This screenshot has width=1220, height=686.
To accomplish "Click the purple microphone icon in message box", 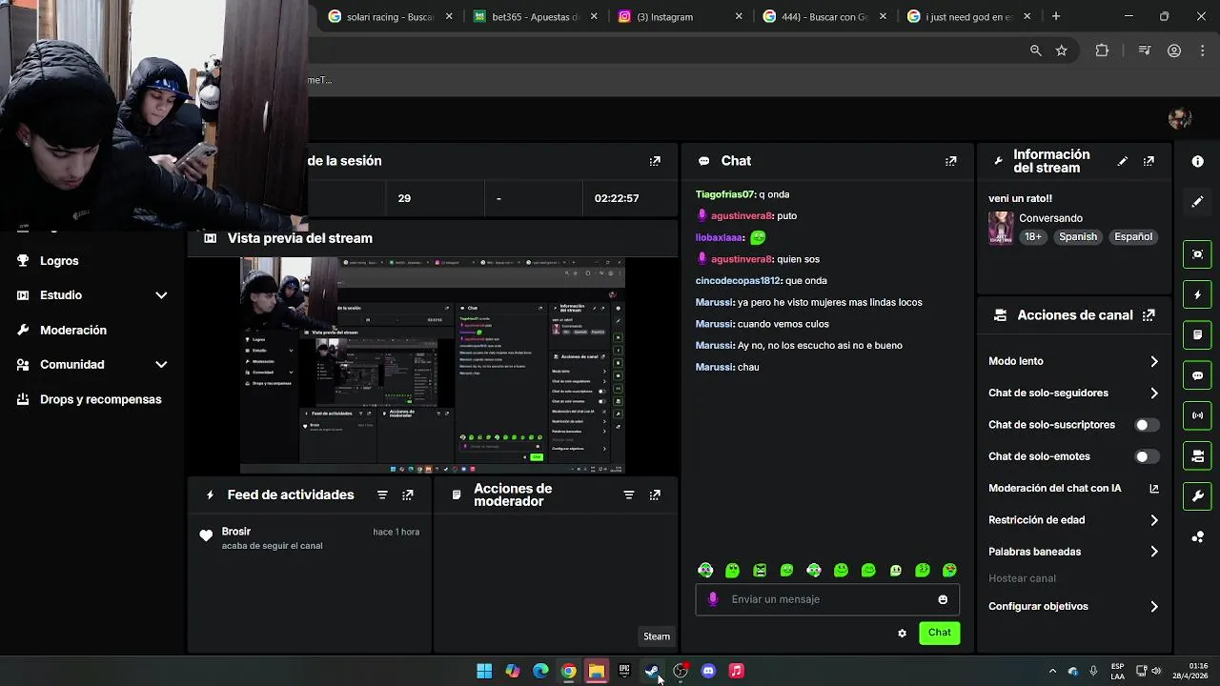I will (x=713, y=599).
